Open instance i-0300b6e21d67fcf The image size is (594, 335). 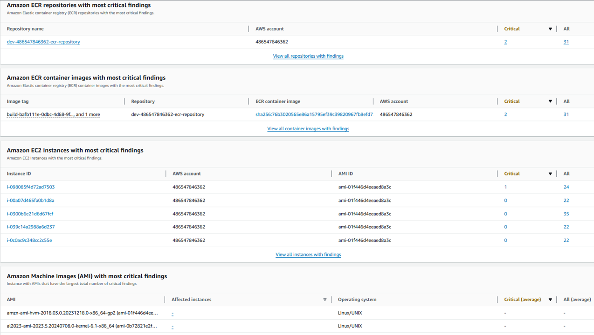click(x=30, y=214)
